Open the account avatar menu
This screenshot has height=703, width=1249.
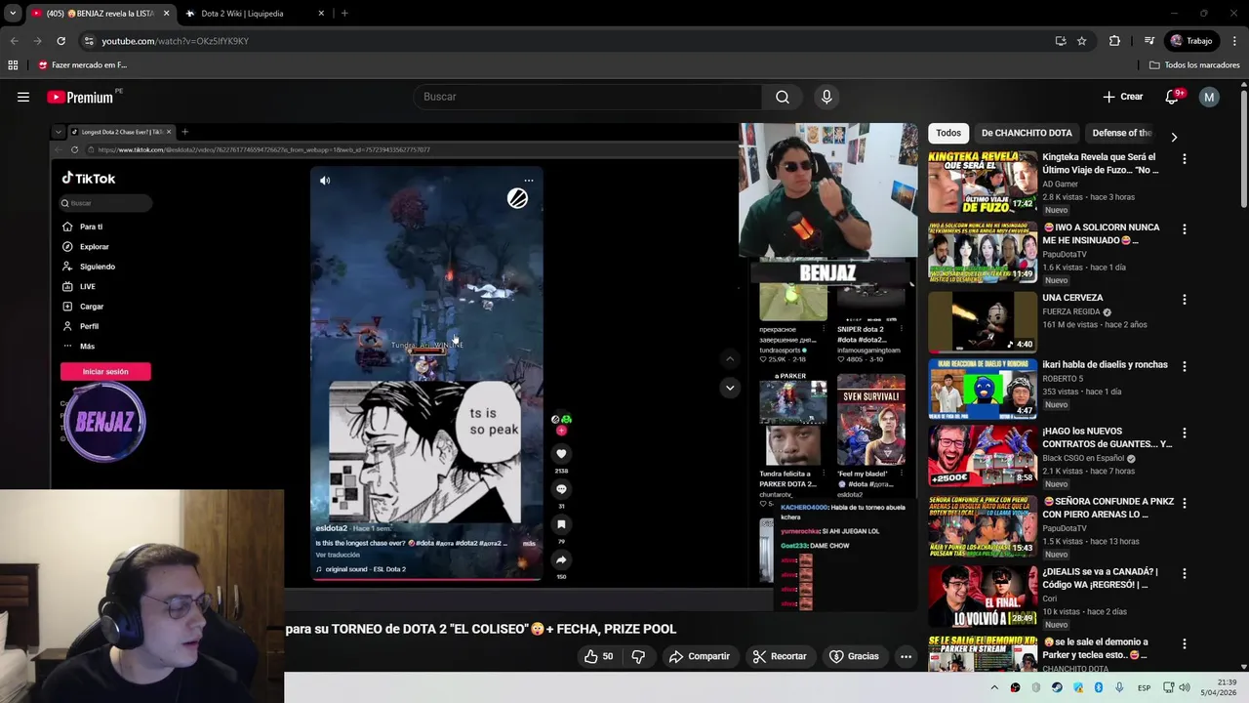[1209, 97]
